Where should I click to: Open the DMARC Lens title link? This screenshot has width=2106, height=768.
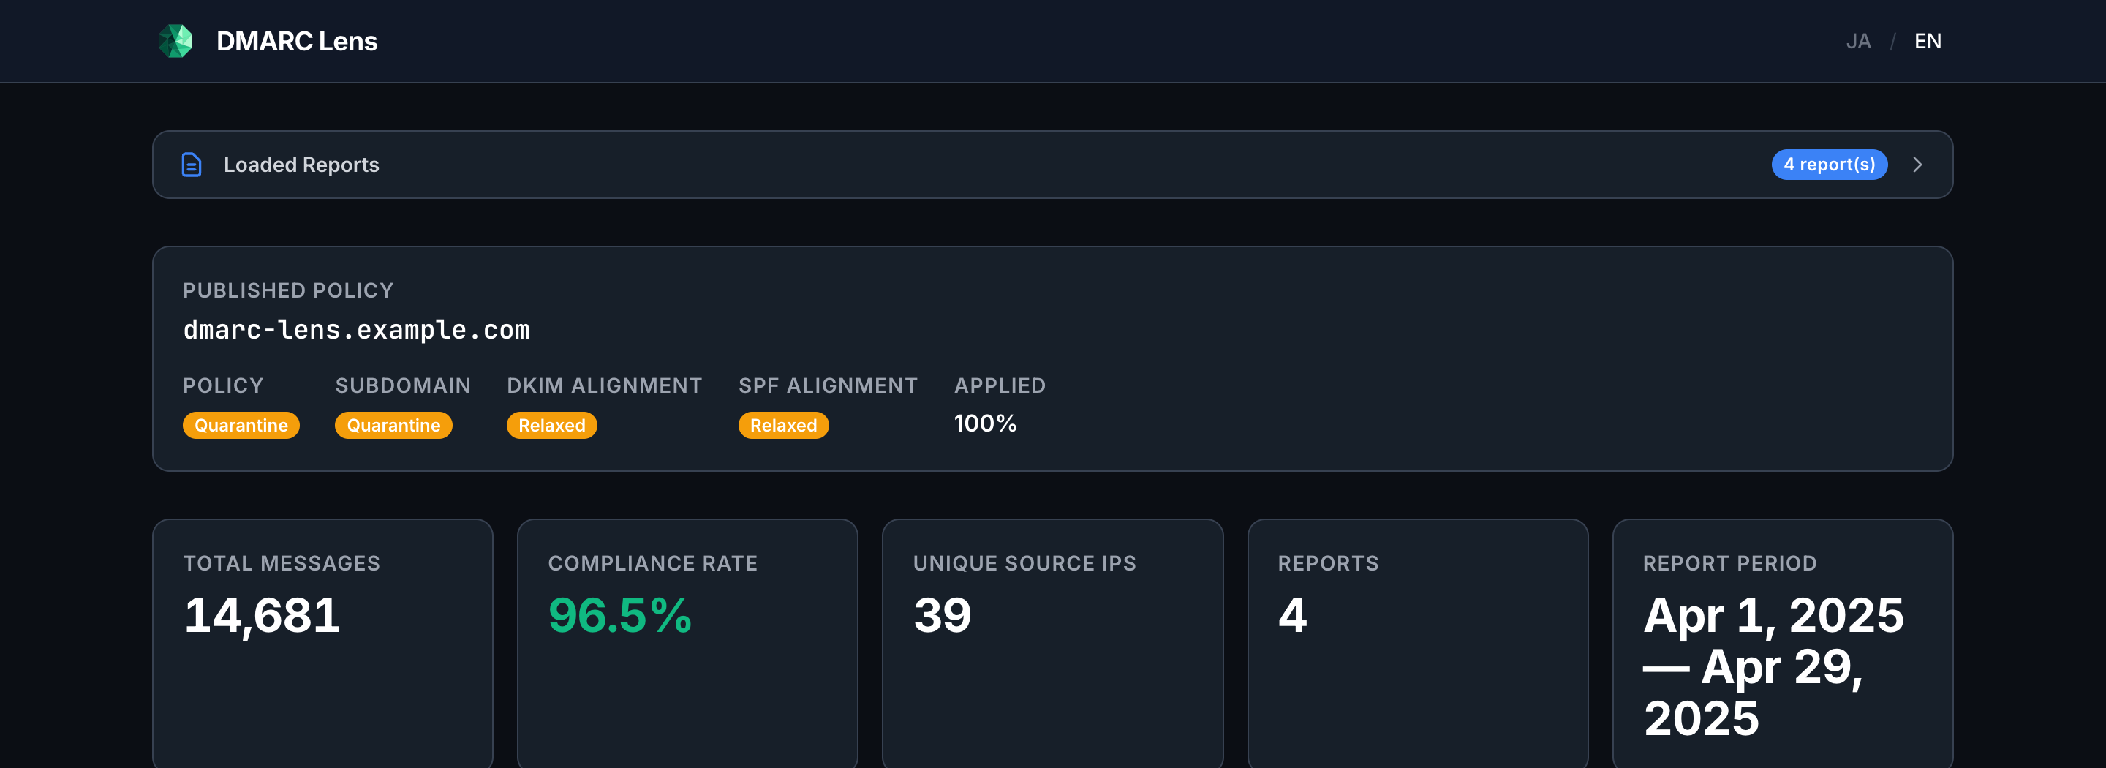coord(297,41)
